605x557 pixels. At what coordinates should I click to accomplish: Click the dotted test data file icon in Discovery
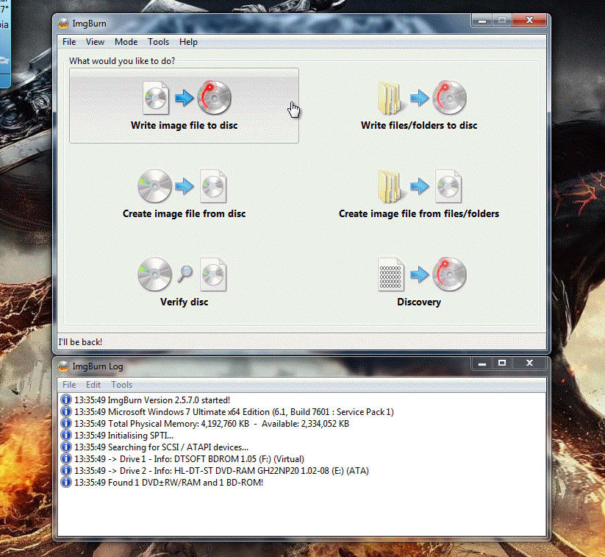pos(391,274)
